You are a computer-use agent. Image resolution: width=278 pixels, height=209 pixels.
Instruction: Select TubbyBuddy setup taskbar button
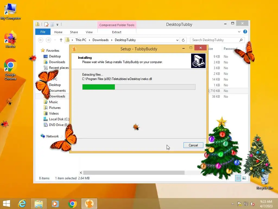click(89, 204)
